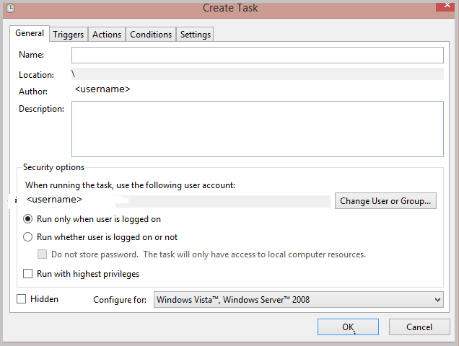Enable Run with highest privileges
The width and height of the screenshot is (459, 346).
[x=28, y=274]
